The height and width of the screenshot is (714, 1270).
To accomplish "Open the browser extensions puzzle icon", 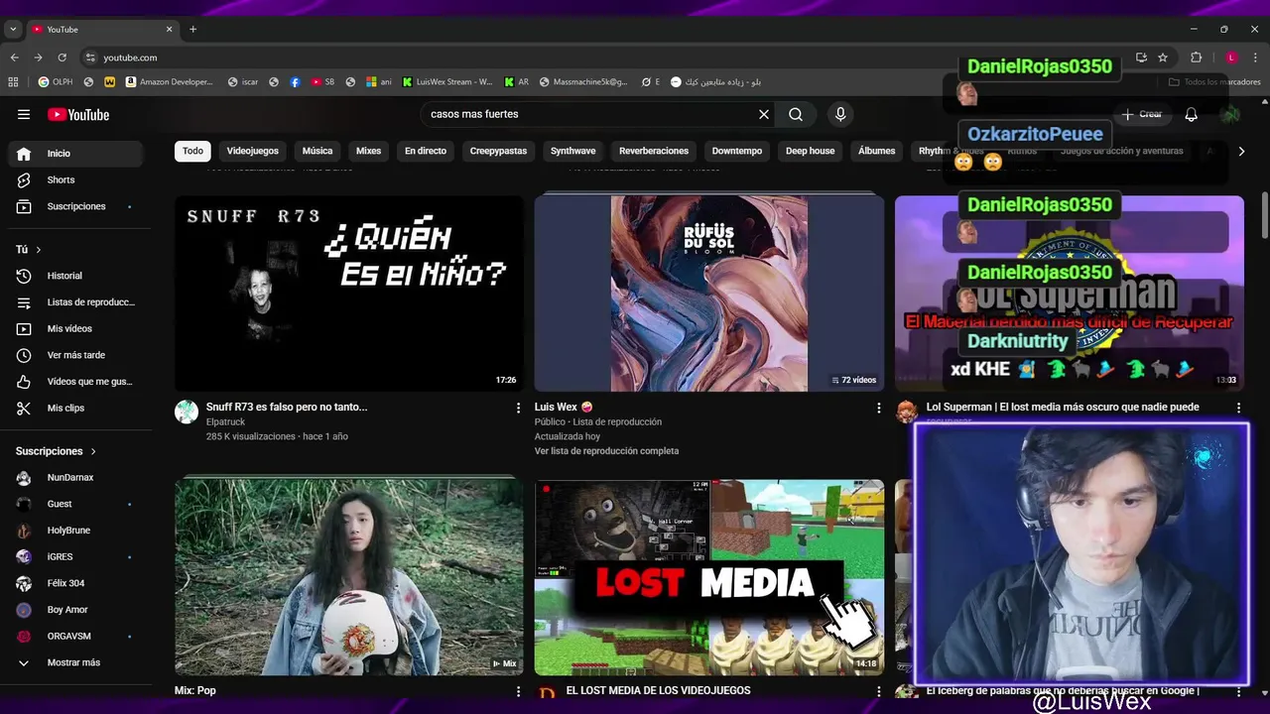I will point(1196,58).
